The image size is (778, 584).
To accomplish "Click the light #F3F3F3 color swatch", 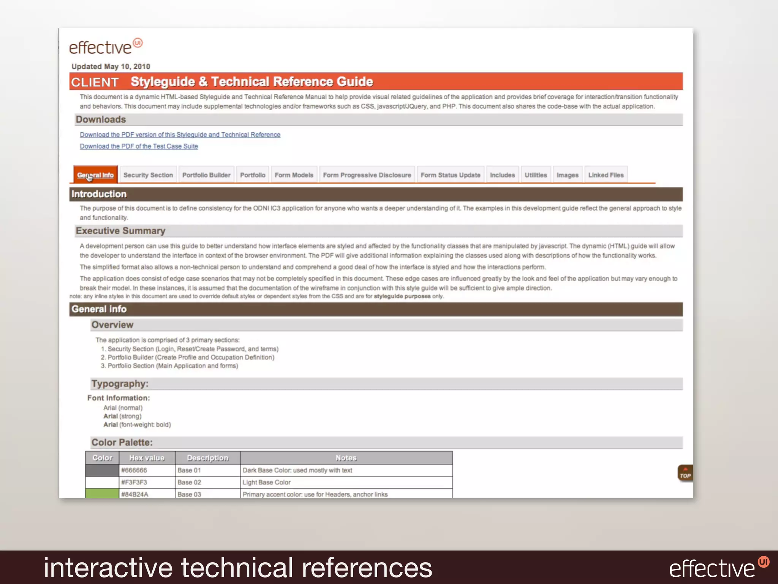I will 102,482.
